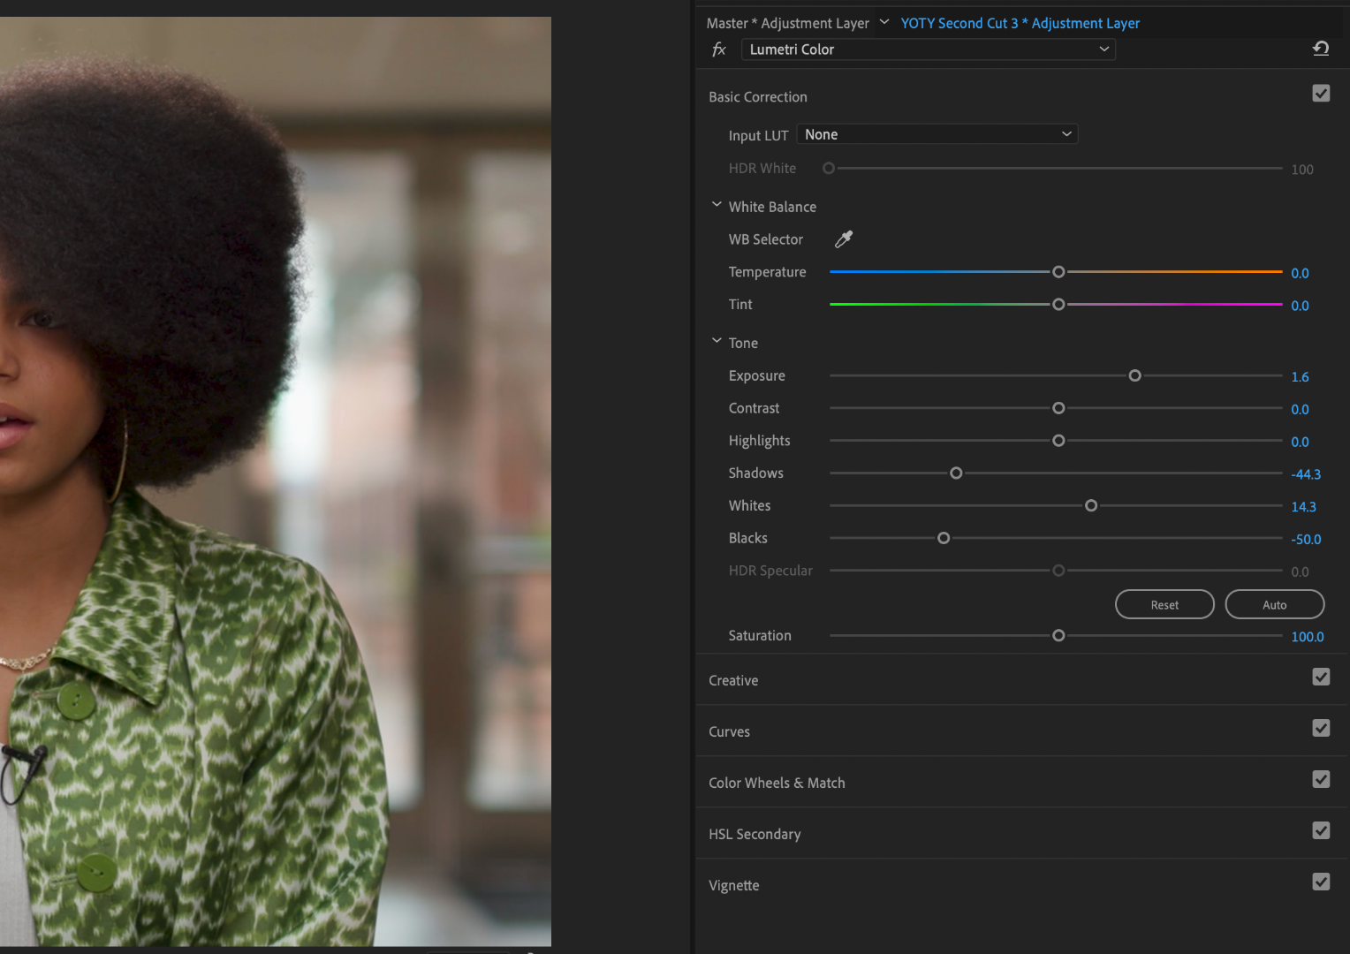Click the Reset Effect arrow icon

pyautogui.click(x=1321, y=49)
